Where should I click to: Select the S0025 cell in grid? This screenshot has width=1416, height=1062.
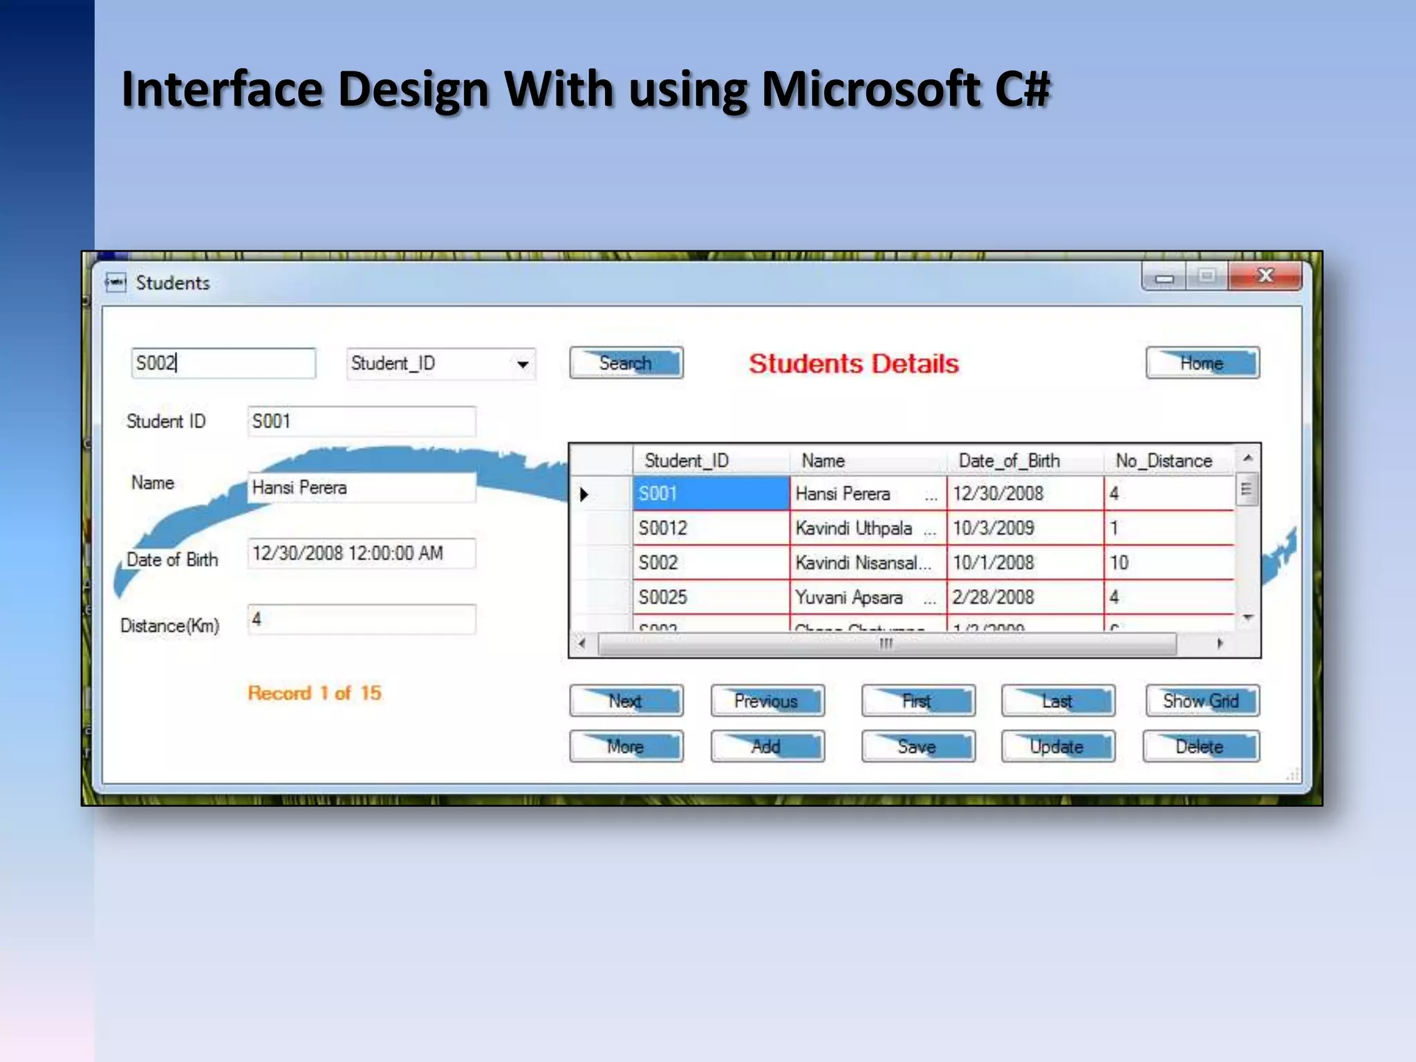click(x=711, y=597)
